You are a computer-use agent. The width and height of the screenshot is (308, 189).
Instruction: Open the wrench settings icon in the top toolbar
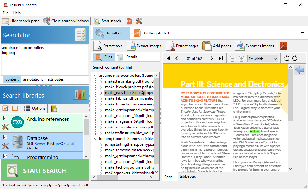point(139,21)
